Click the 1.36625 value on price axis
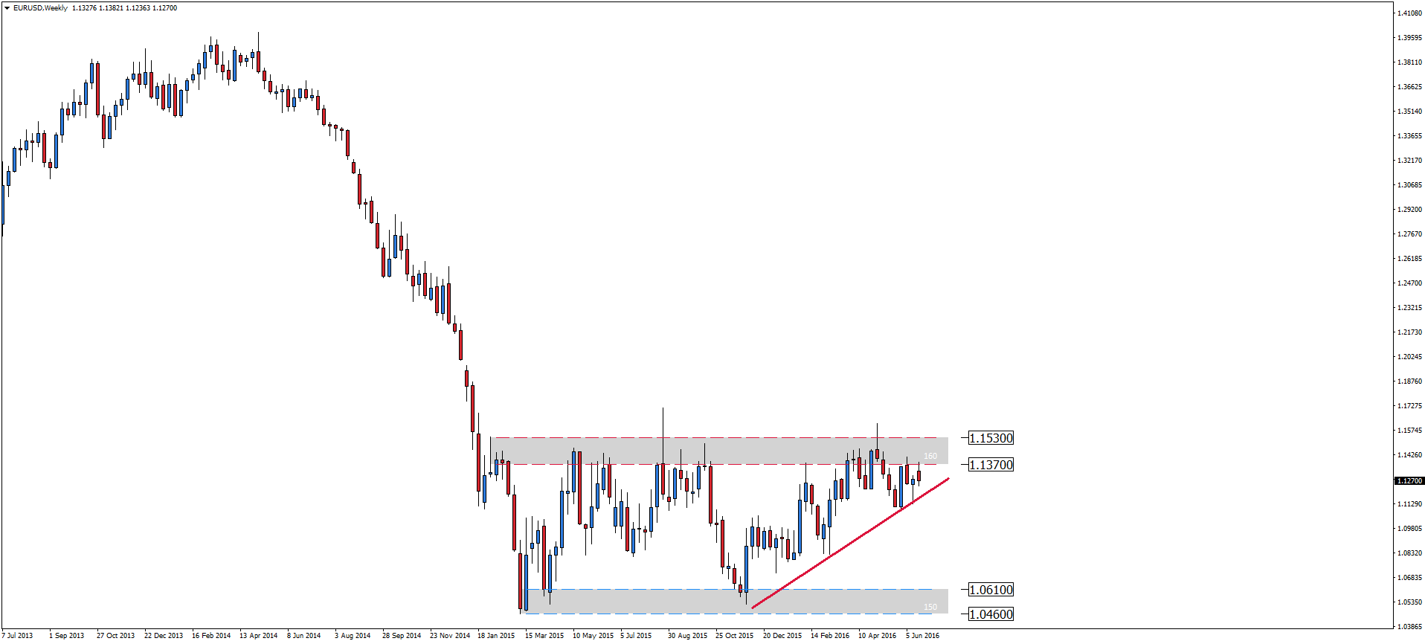This screenshot has height=644, width=1425. coord(1409,87)
